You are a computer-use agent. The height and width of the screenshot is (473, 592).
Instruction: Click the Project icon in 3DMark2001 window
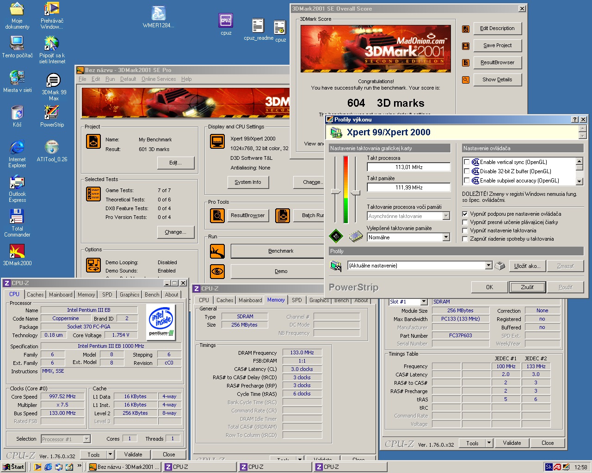93,141
